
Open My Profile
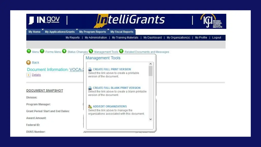tap(201, 38)
